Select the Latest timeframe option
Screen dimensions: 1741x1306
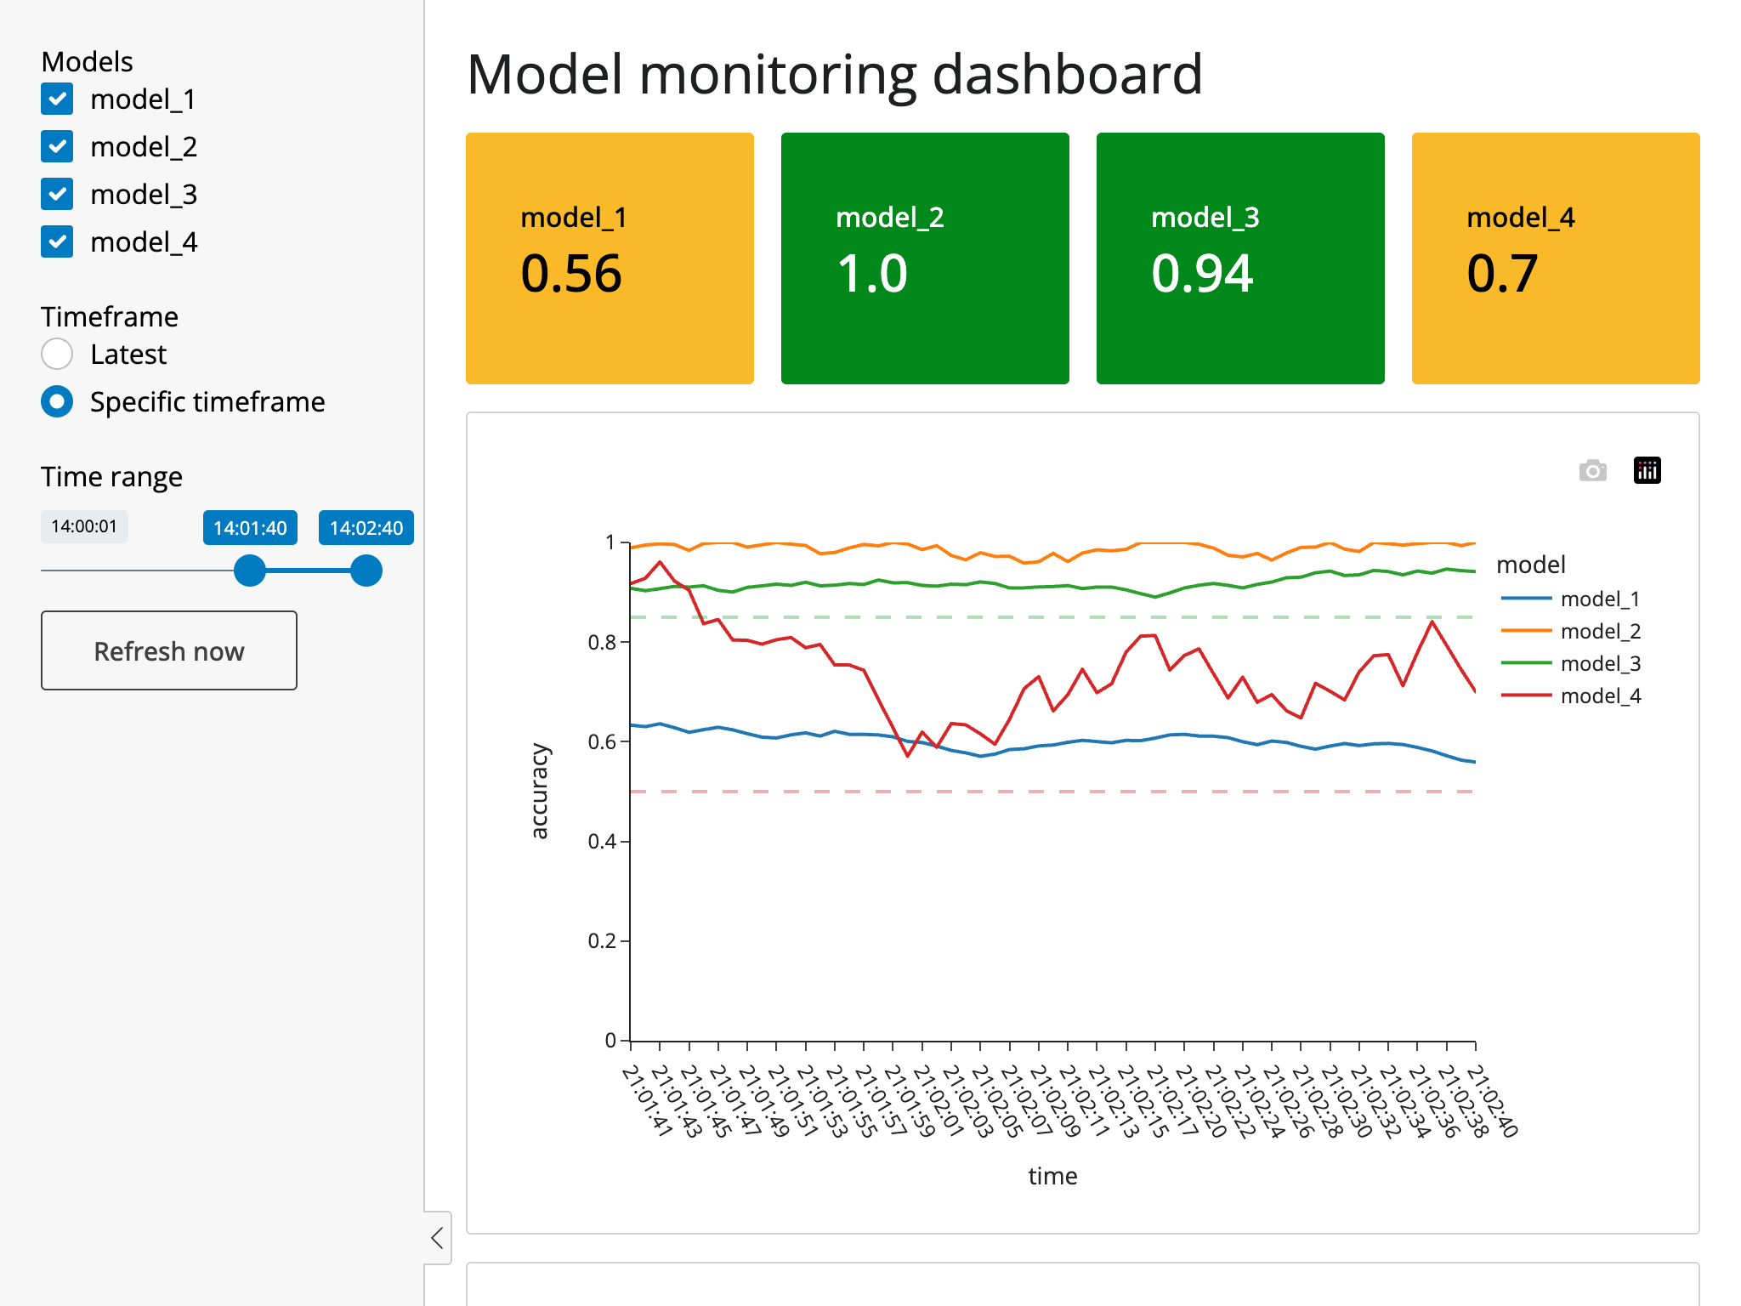57,354
